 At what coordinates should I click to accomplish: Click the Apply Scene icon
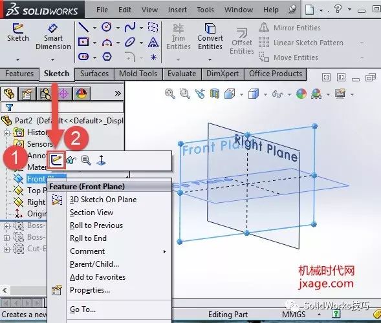[x=316, y=94]
